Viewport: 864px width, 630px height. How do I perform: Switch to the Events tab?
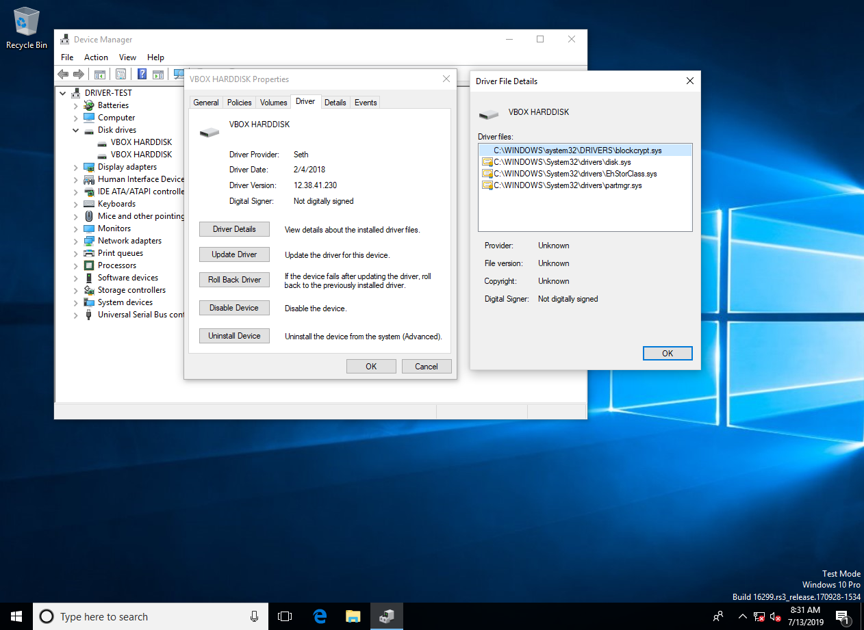pos(366,103)
